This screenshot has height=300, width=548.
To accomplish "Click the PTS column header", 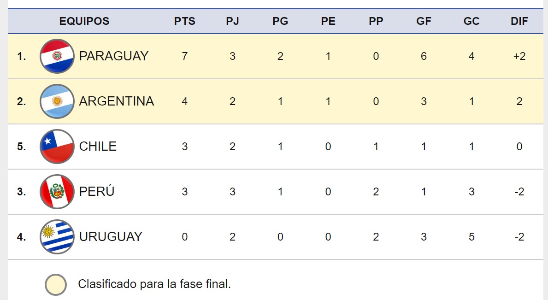I will tap(185, 21).
